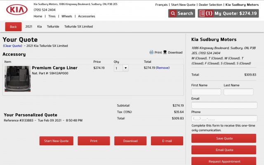Image resolution: width=264 pixels, height=165 pixels.
Task: Click the red Print button
Action: (94, 141)
